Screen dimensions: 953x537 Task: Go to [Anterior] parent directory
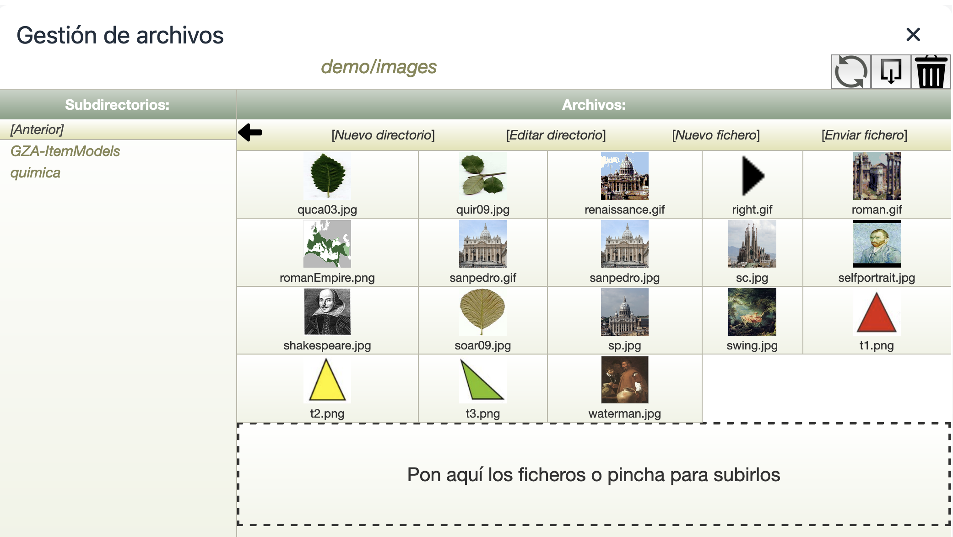coord(37,129)
